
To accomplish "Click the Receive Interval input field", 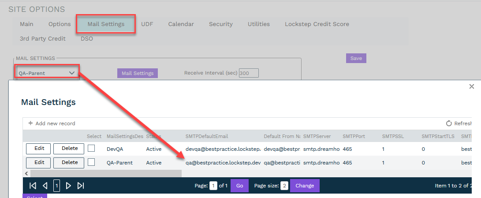I will pos(249,73).
